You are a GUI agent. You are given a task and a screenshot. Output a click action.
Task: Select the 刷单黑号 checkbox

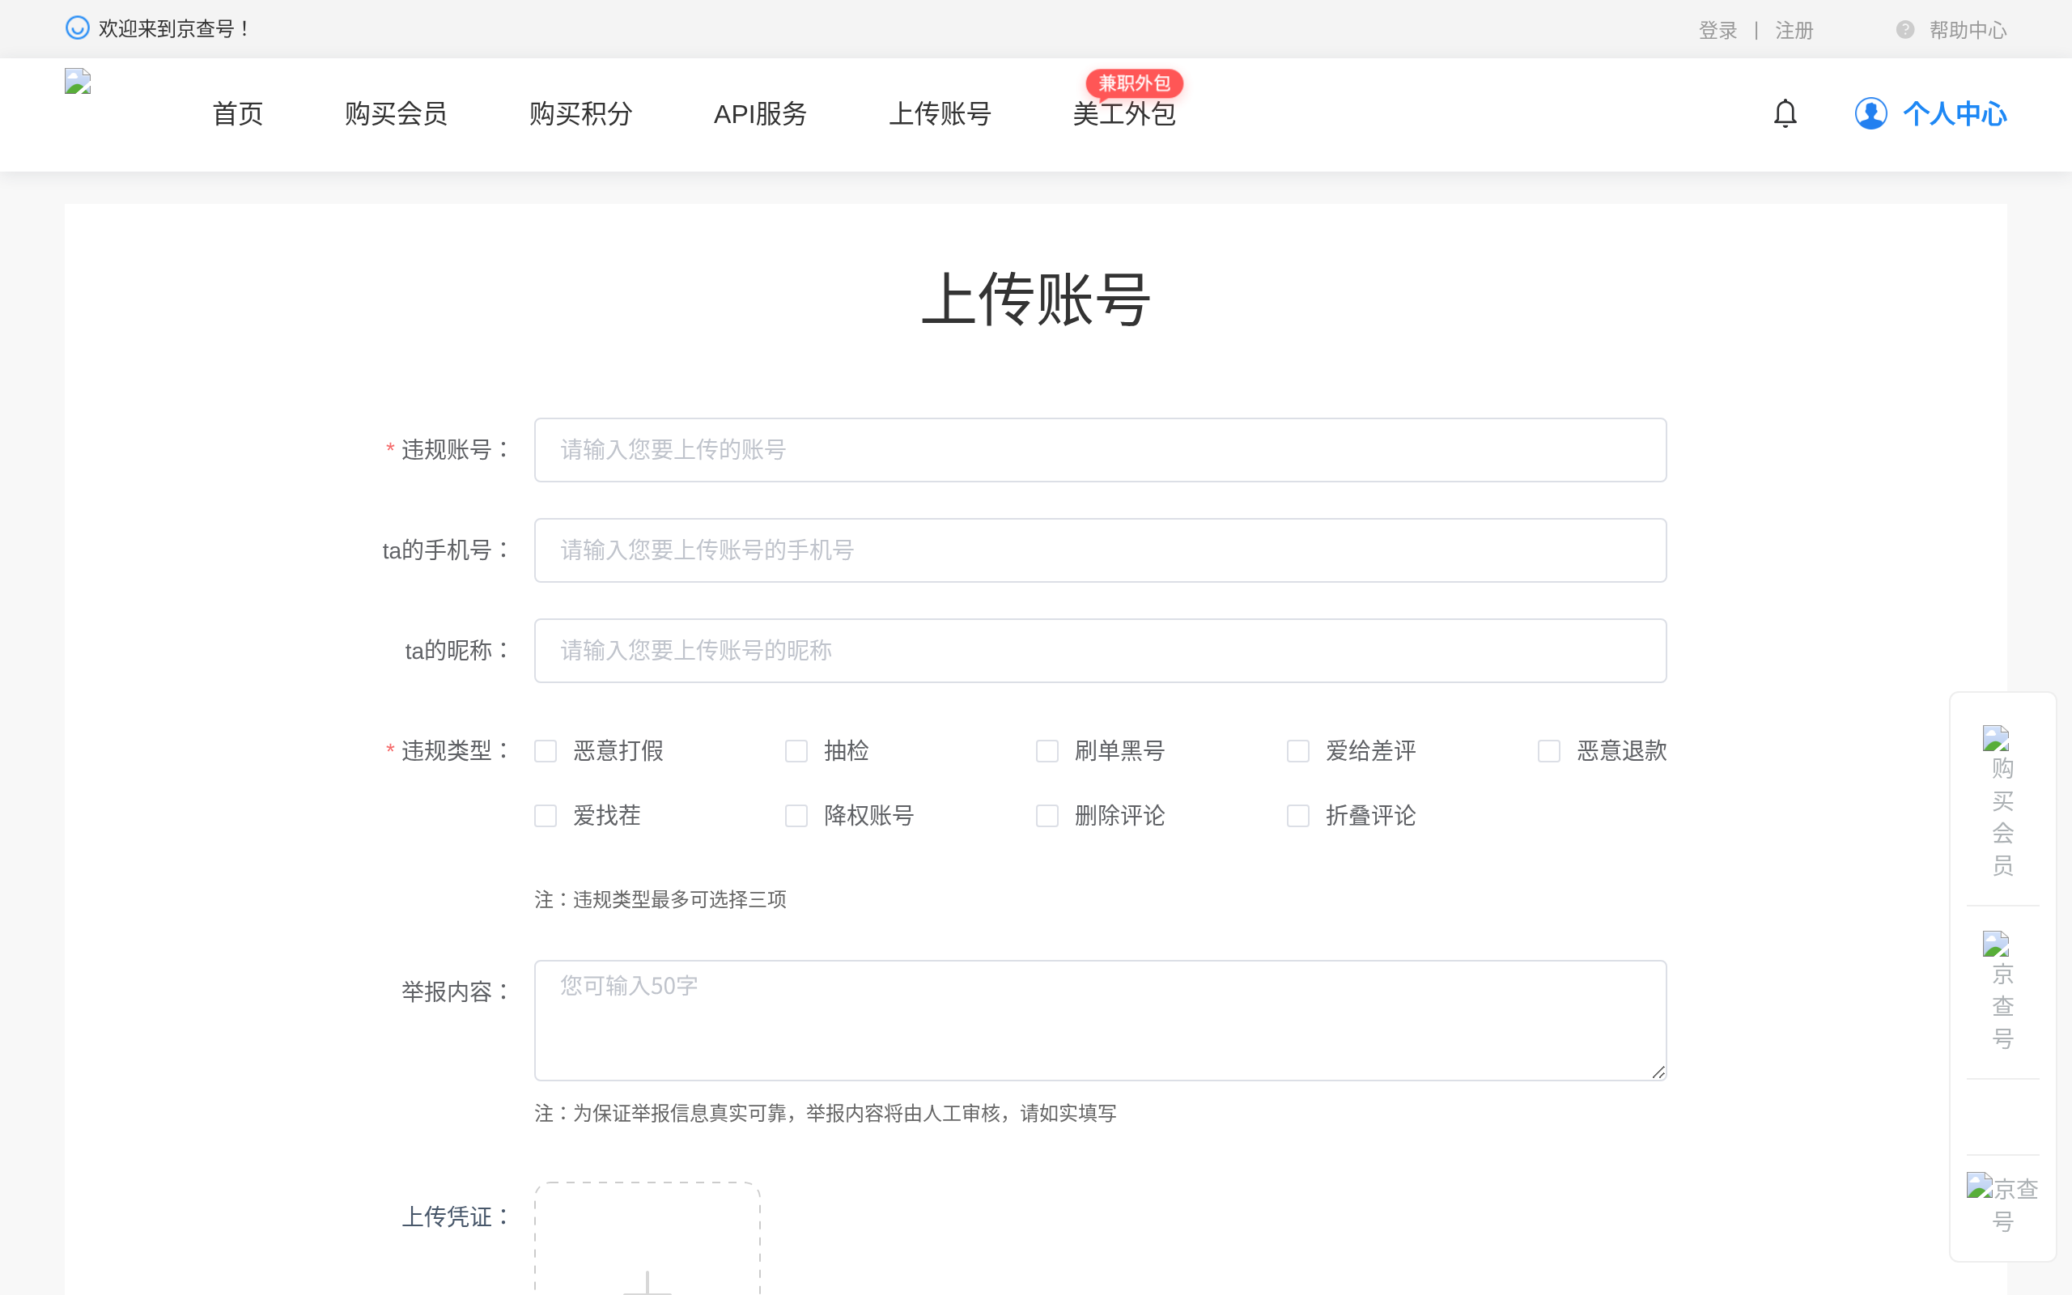coord(1047,751)
